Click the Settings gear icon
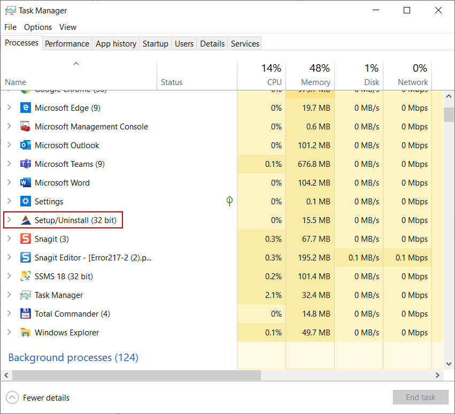The width and height of the screenshot is (455, 414). [x=26, y=201]
